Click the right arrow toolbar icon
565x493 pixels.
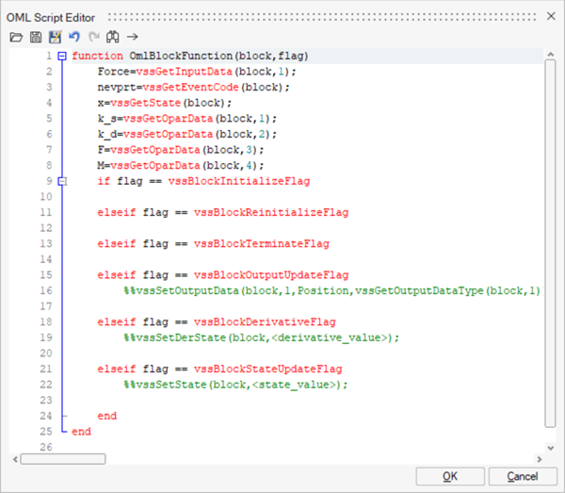(133, 37)
